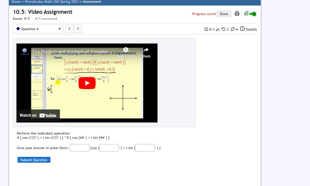This screenshot has width=310, height=186.
Task: Play the complex numbers video
Action: [87, 83]
